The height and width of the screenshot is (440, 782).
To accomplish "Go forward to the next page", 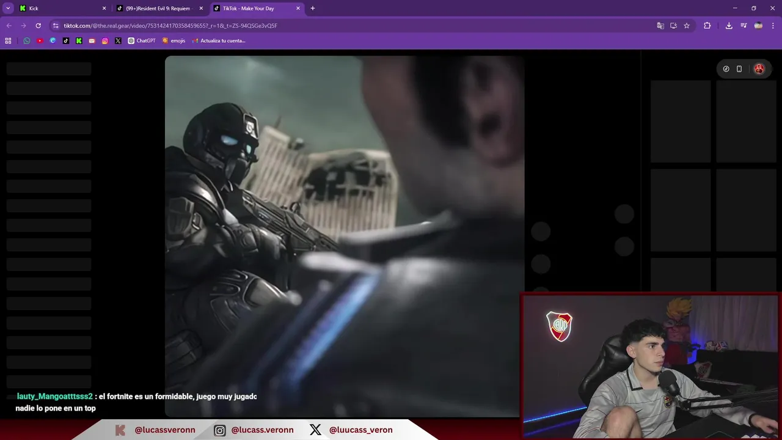I will pos(23,26).
